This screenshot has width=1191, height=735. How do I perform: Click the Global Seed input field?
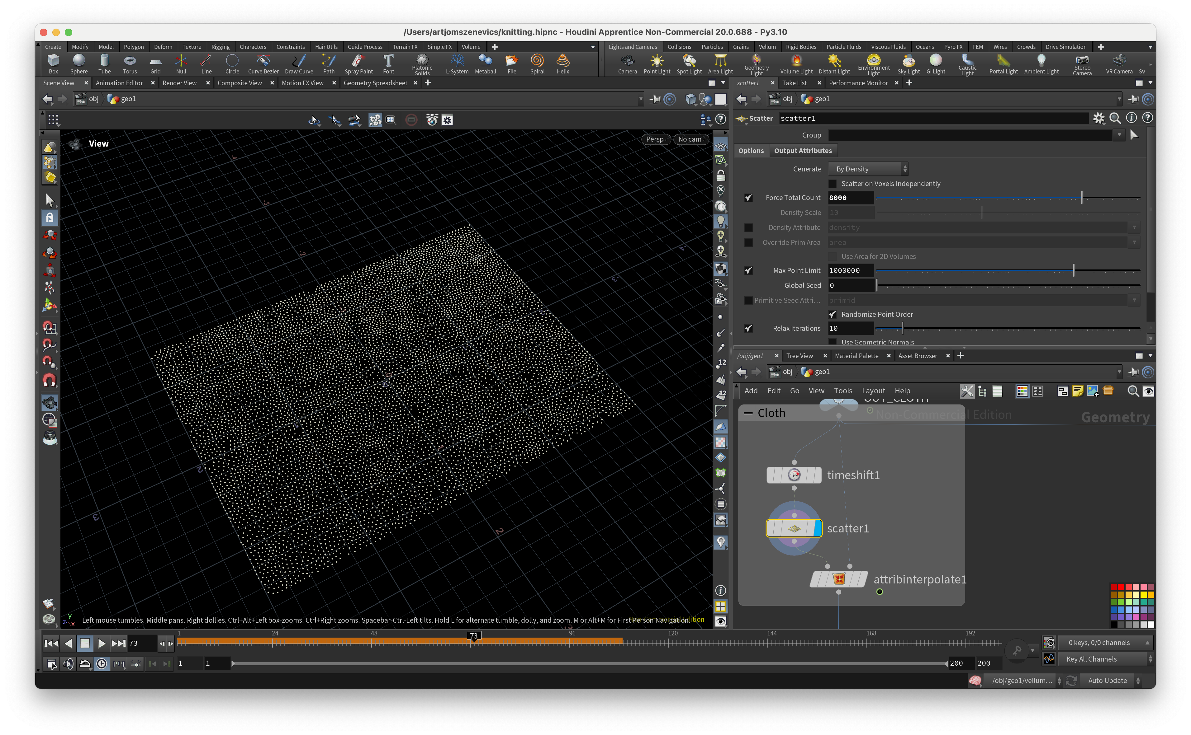coord(851,285)
